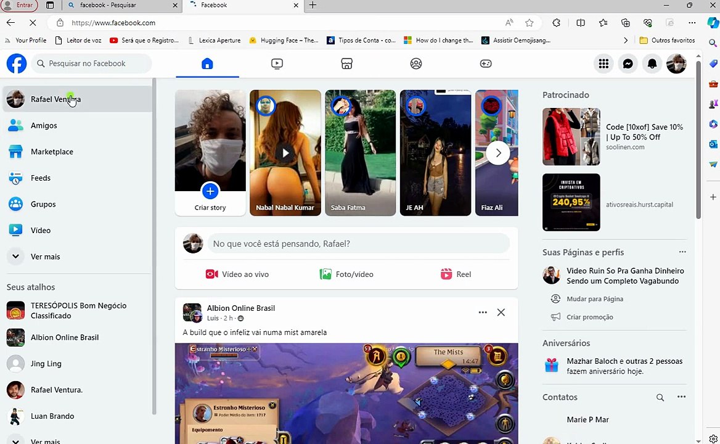Open Messenger chats icon
Screen dimensions: 720x444
[x=628, y=64]
